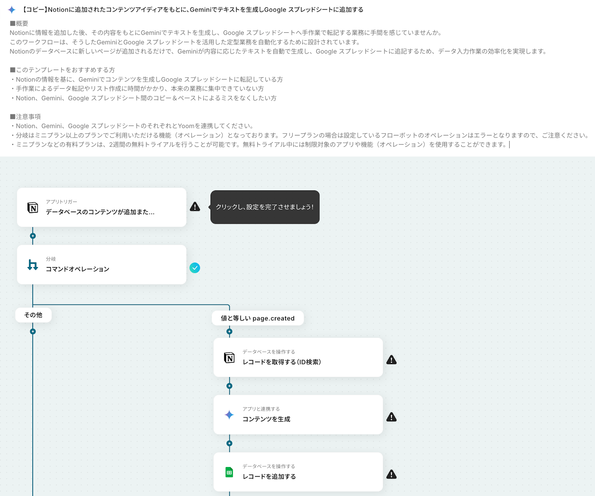This screenshot has height=496, width=595.
Task: Click the line starting ・手作業によるデータ転記
Action: [137, 88]
